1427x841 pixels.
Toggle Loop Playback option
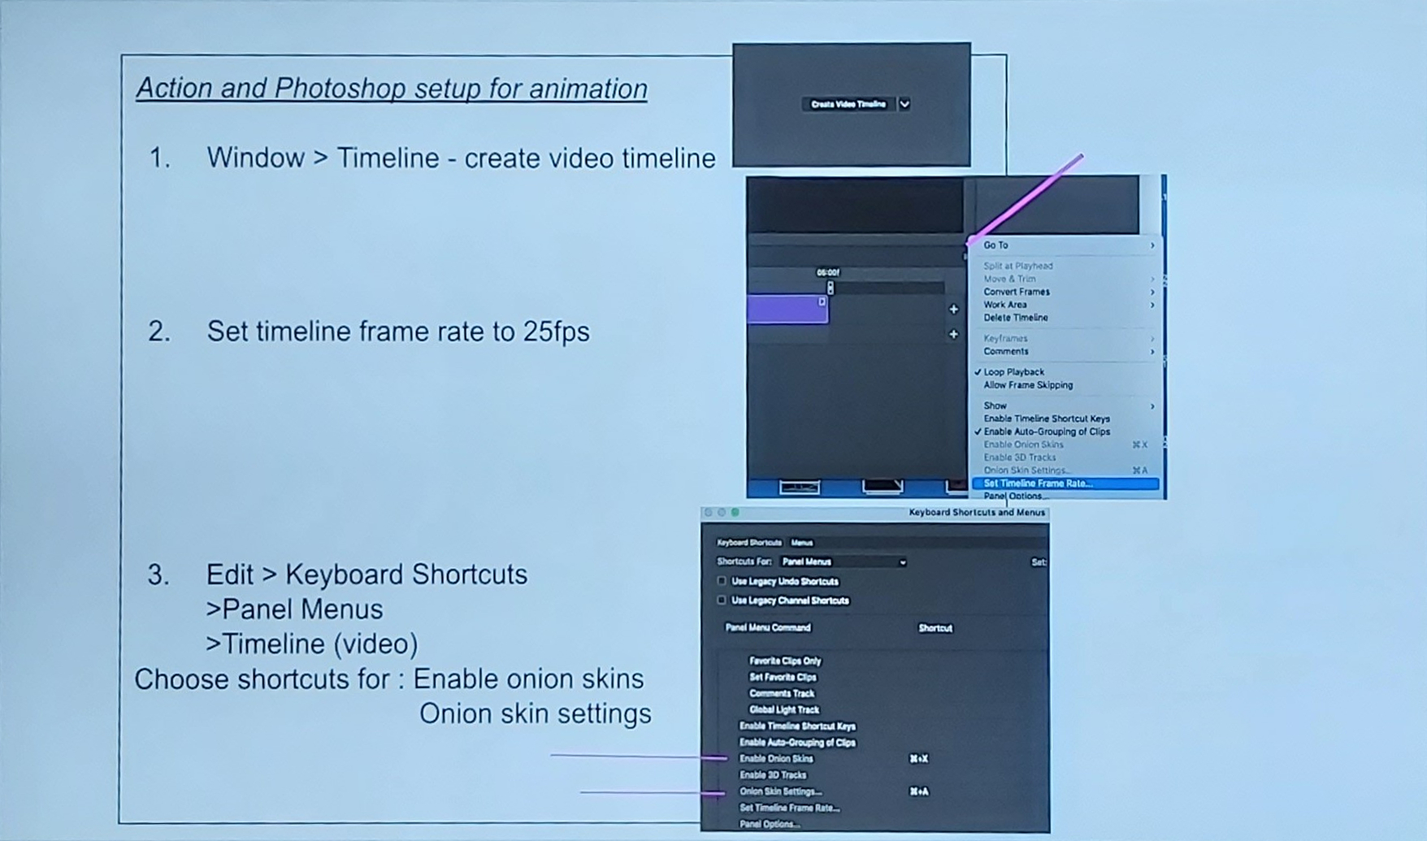point(1065,372)
